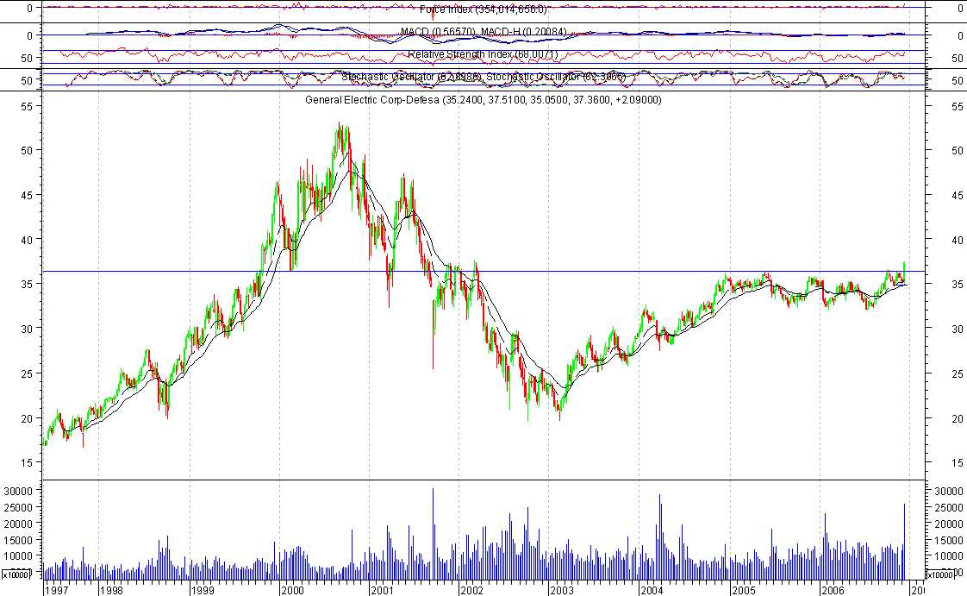This screenshot has height=596, width=967.
Task: Click the 2000 year marker on time axis
Action: [292, 590]
